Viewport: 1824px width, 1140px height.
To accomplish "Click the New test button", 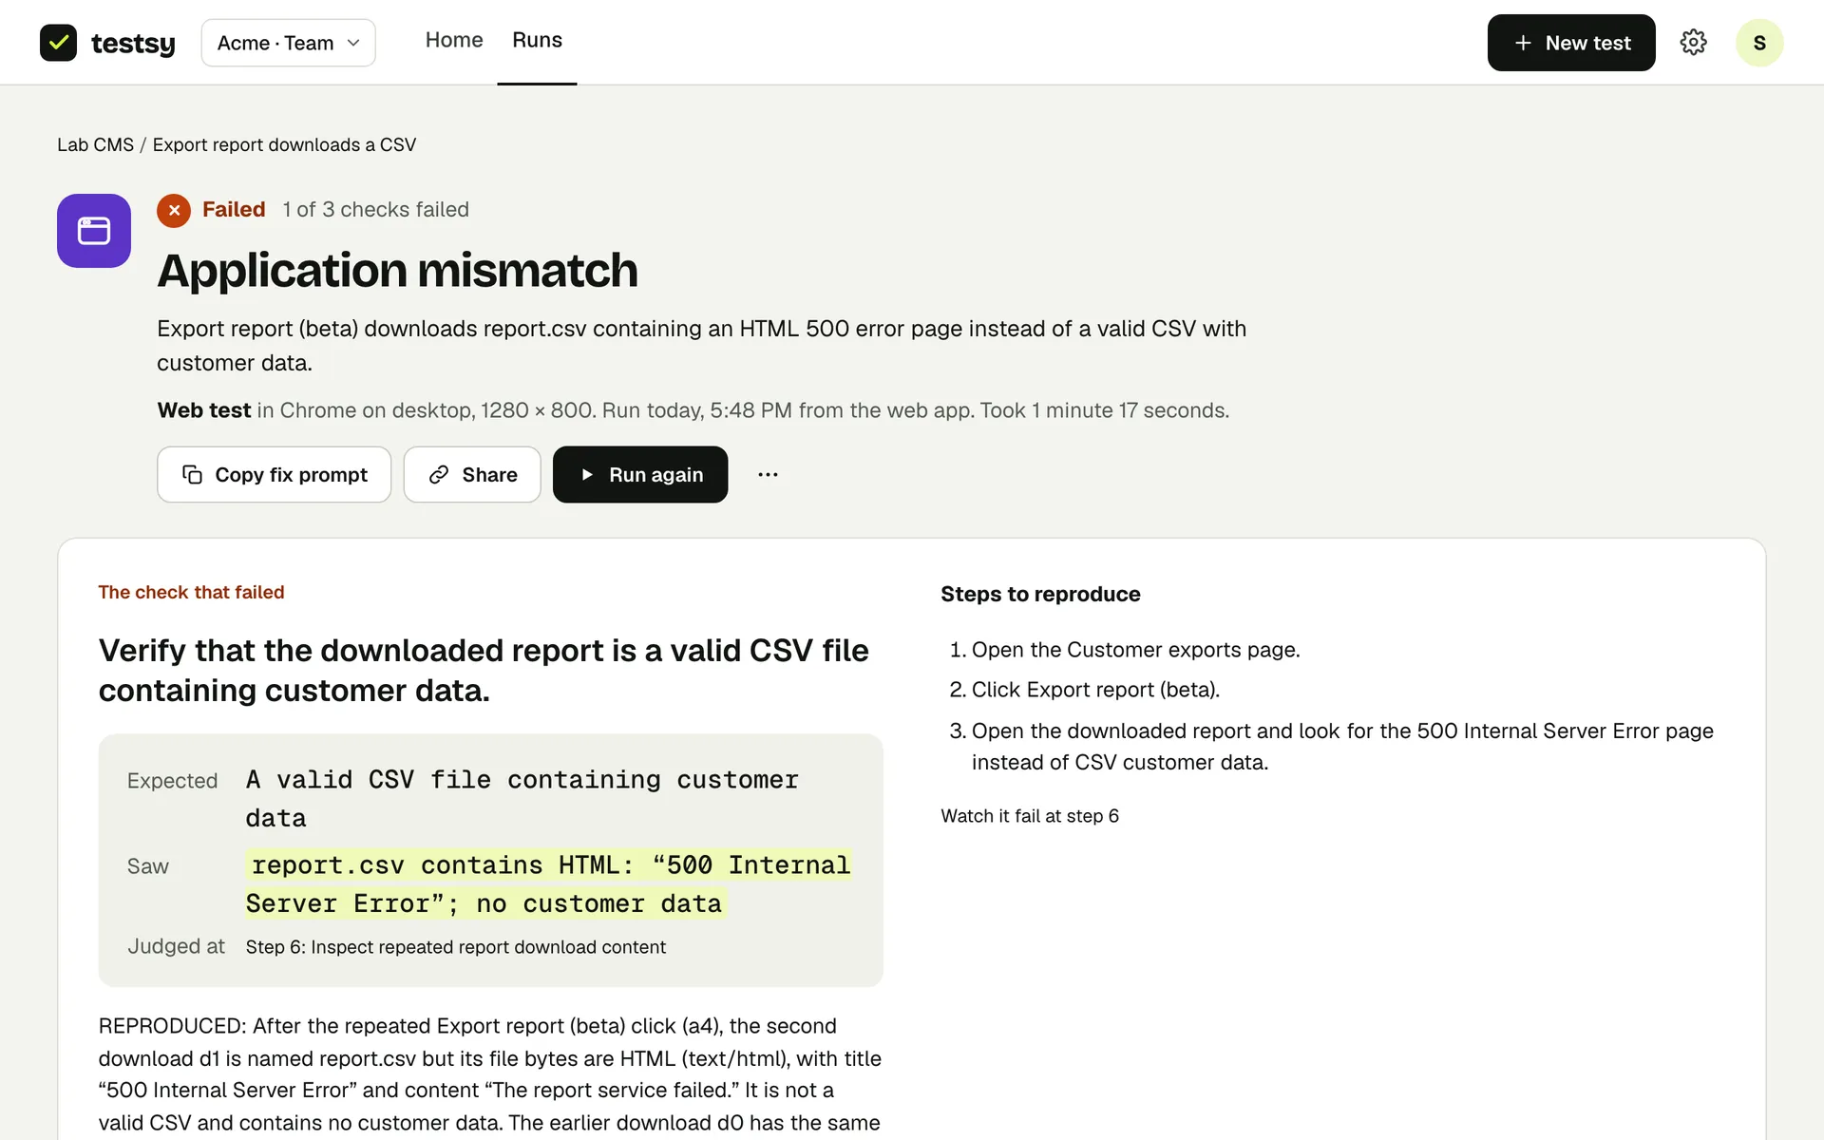I will [1571, 43].
